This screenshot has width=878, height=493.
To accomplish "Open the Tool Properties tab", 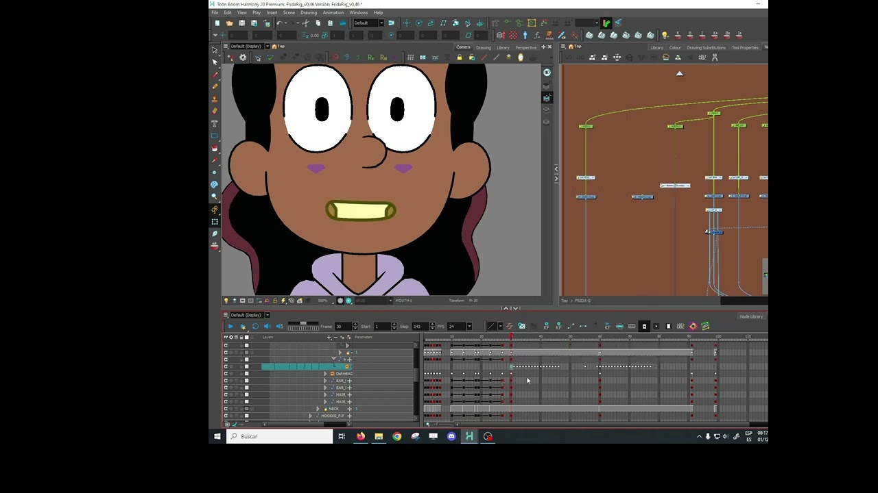I will [745, 47].
